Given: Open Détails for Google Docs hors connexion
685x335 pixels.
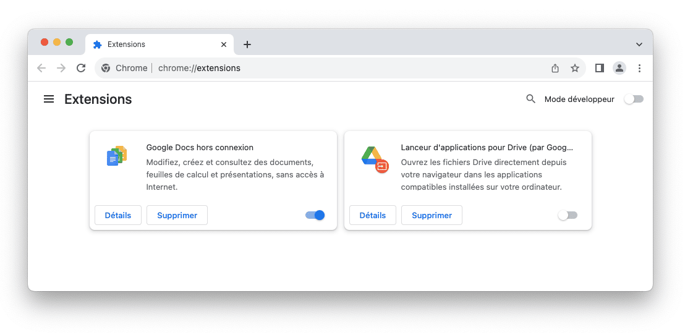Looking at the screenshot, I should pos(118,215).
